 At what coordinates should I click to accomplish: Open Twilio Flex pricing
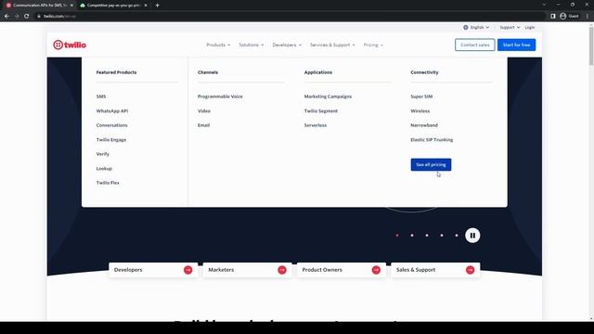(x=108, y=183)
